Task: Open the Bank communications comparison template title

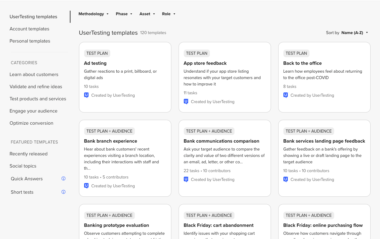Action: pyautogui.click(x=221, y=141)
